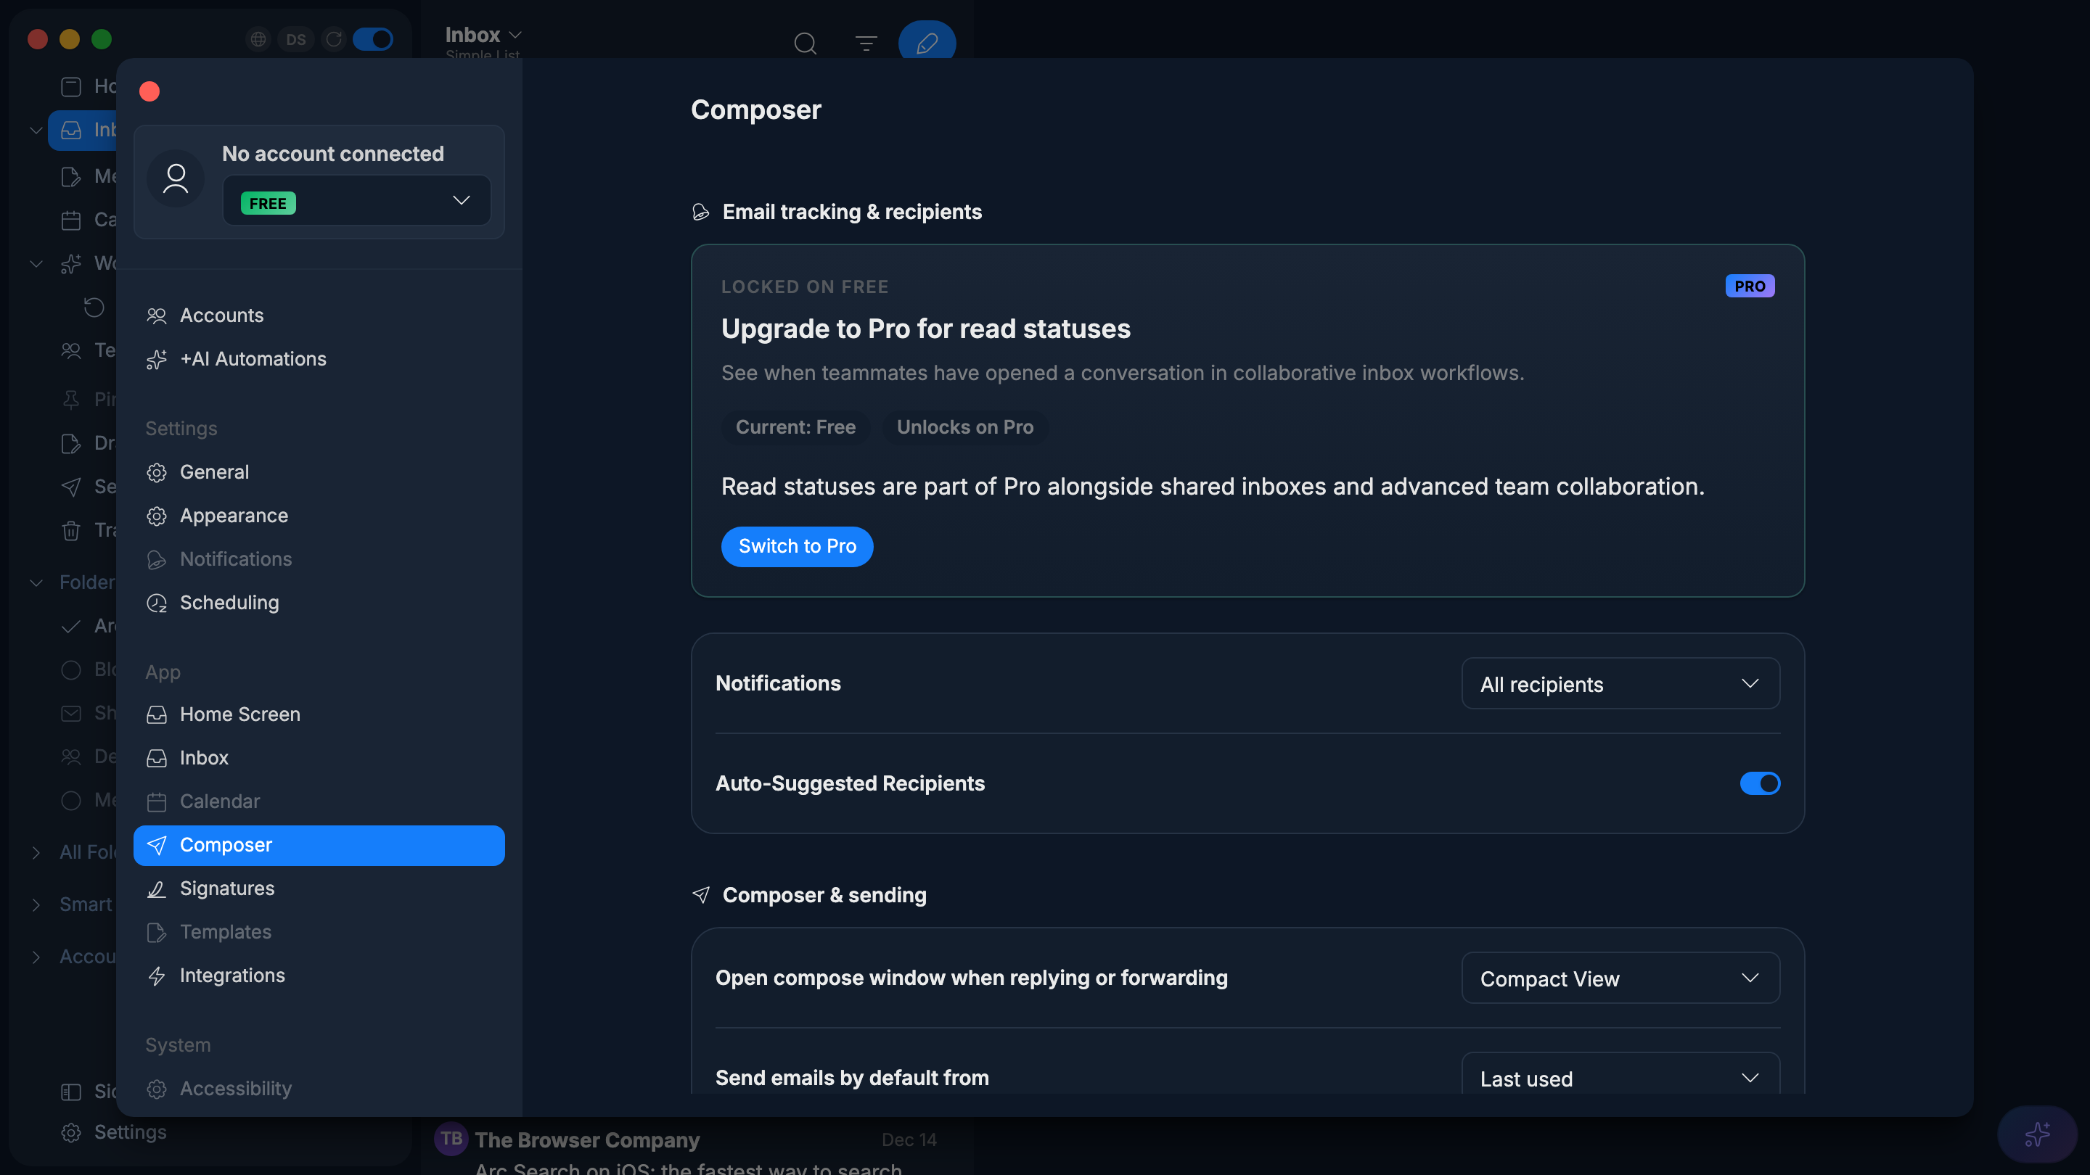Click the Email tracking & recipients heading

(x=852, y=212)
